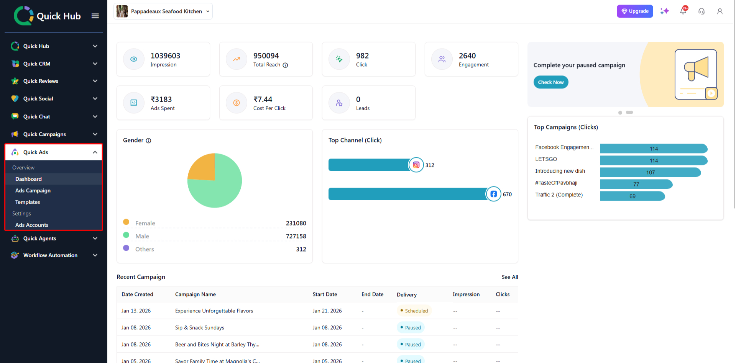
Task: Open Ads Campaign in the sidebar
Action: click(33, 190)
